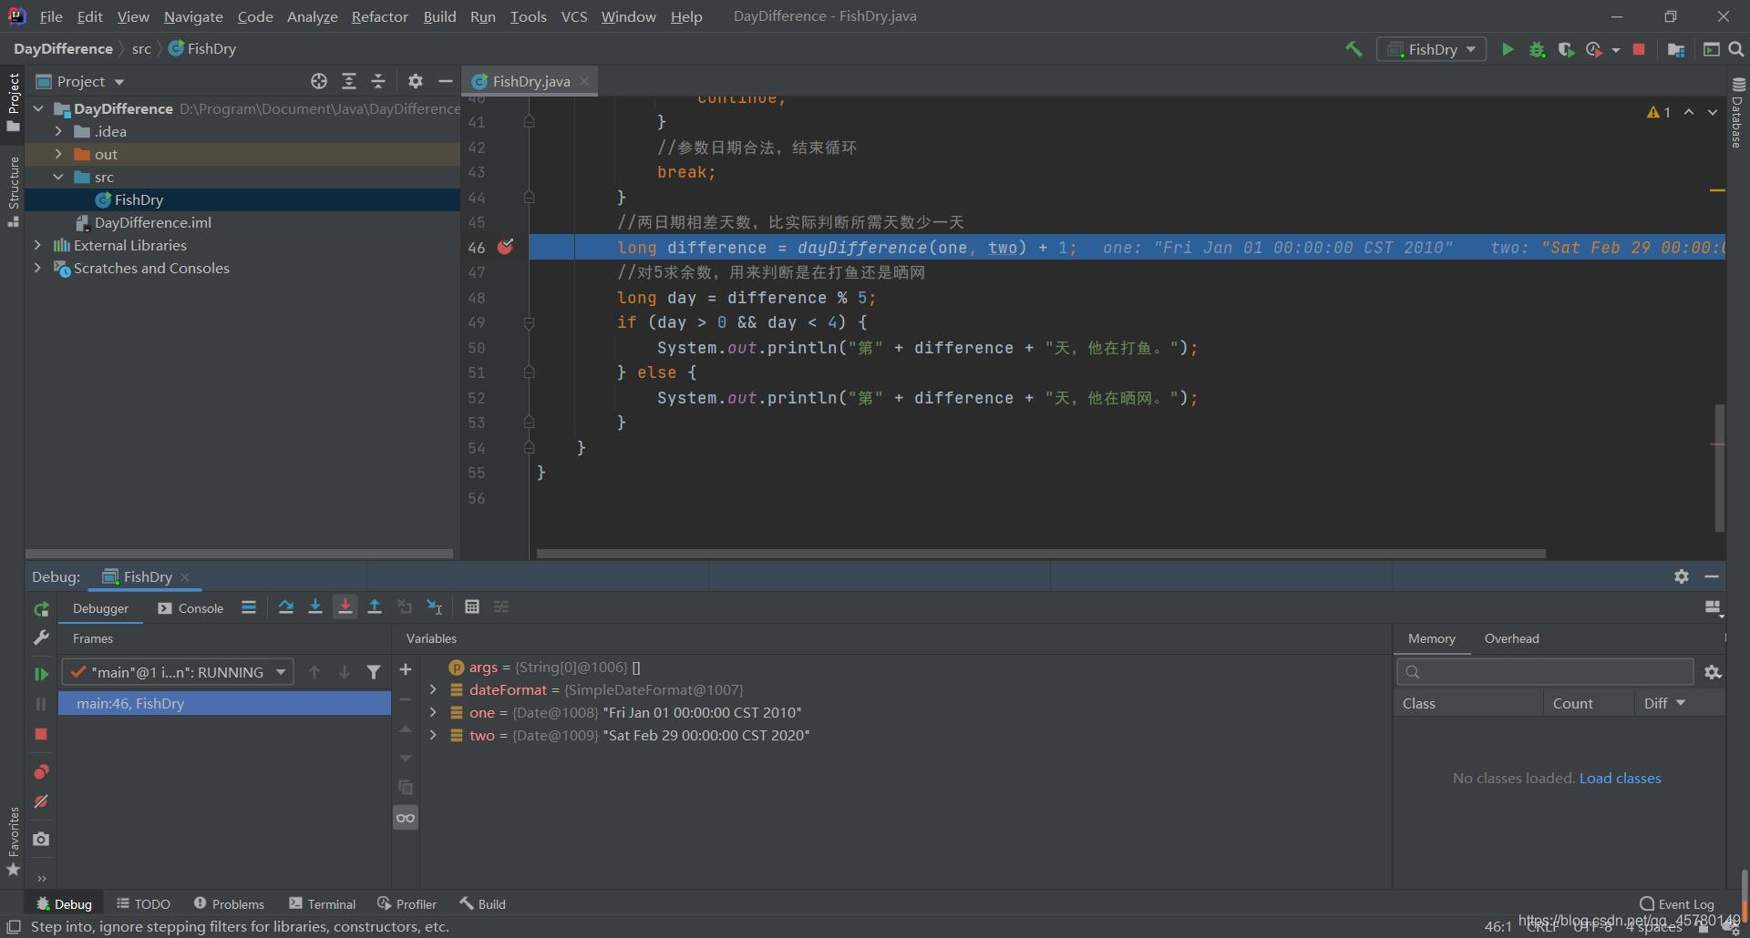Toggle the breakpoint on line 46
Image resolution: width=1750 pixels, height=938 pixels.
pos(505,247)
